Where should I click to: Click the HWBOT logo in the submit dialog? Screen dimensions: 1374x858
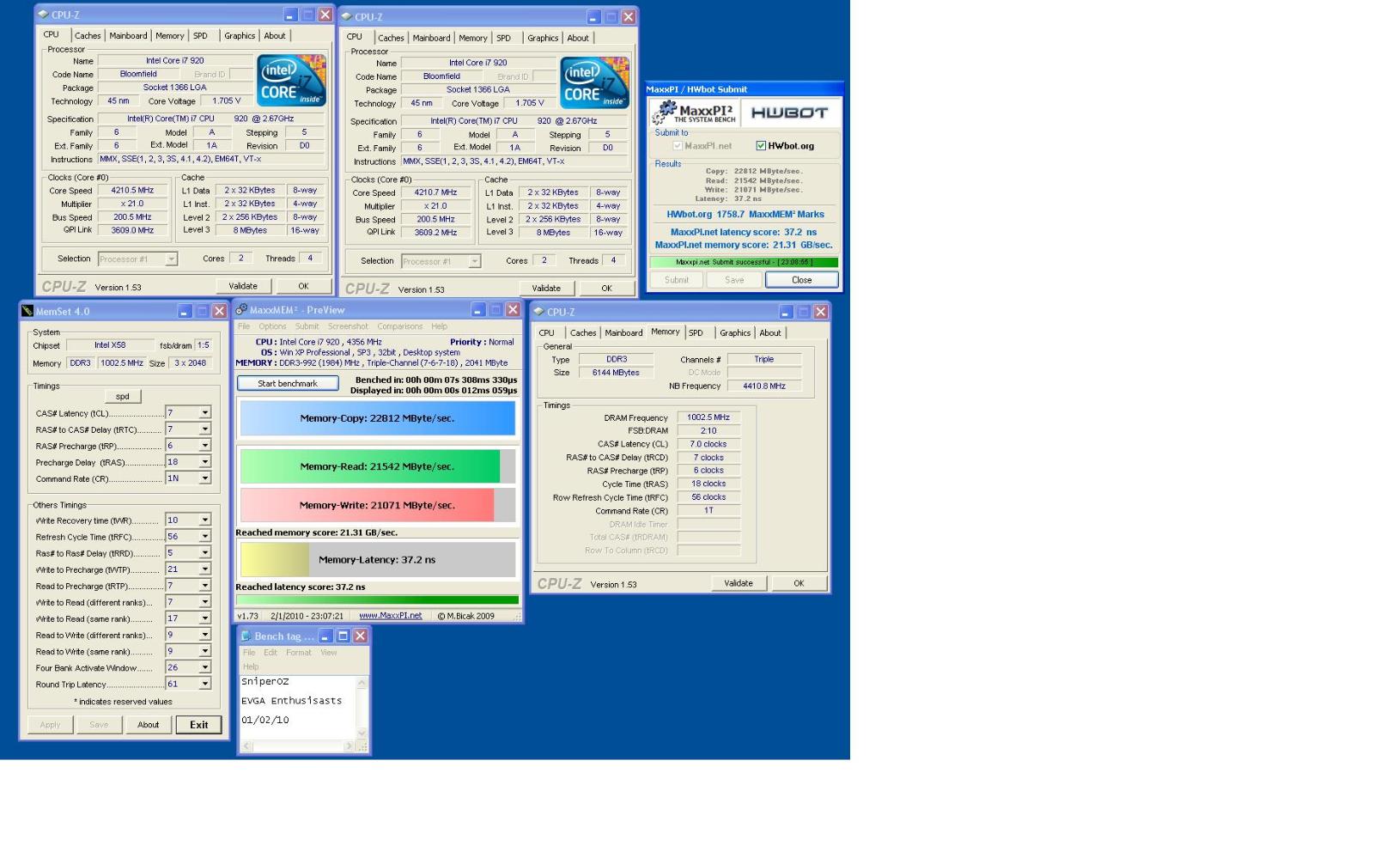pos(789,113)
